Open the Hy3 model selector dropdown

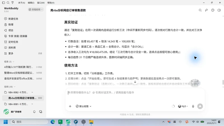pos(183,106)
